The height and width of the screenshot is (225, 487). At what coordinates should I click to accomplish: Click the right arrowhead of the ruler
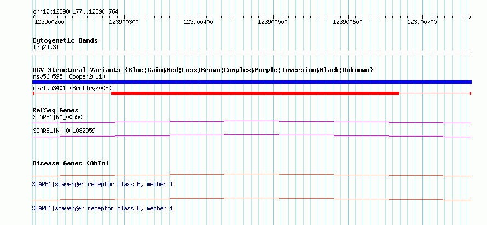pos(469,17)
